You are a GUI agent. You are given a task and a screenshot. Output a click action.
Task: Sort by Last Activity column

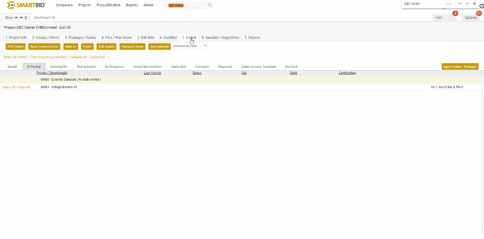153,73
